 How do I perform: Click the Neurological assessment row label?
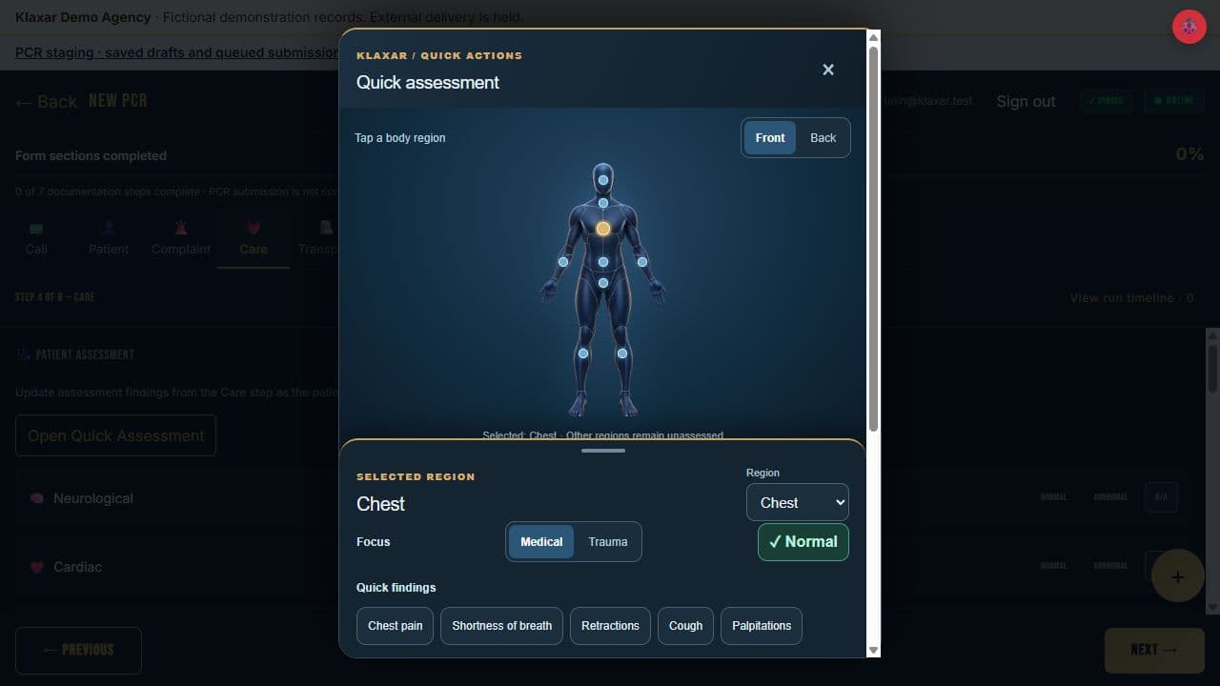(93, 498)
